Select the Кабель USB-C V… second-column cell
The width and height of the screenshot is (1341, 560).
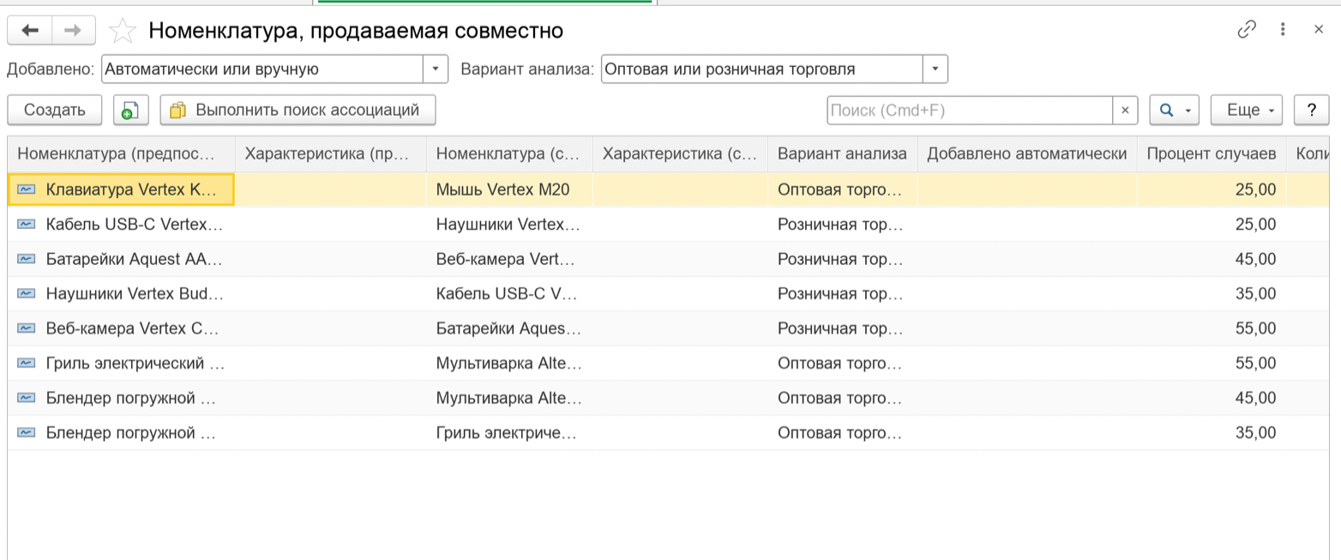tap(509, 294)
